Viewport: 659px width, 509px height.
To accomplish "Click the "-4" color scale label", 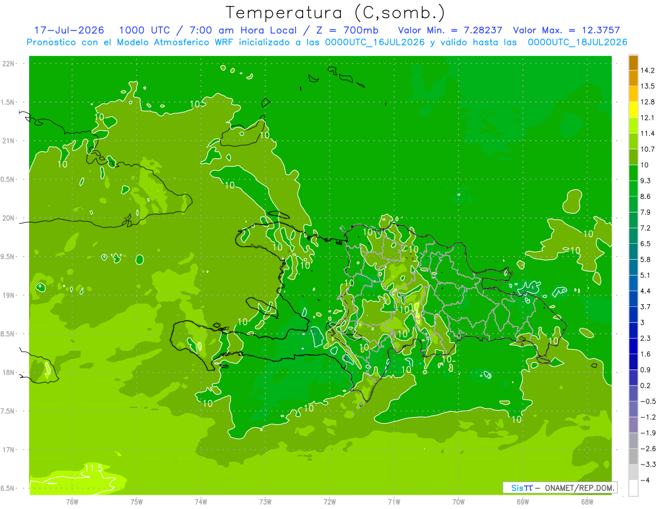I will [645, 480].
